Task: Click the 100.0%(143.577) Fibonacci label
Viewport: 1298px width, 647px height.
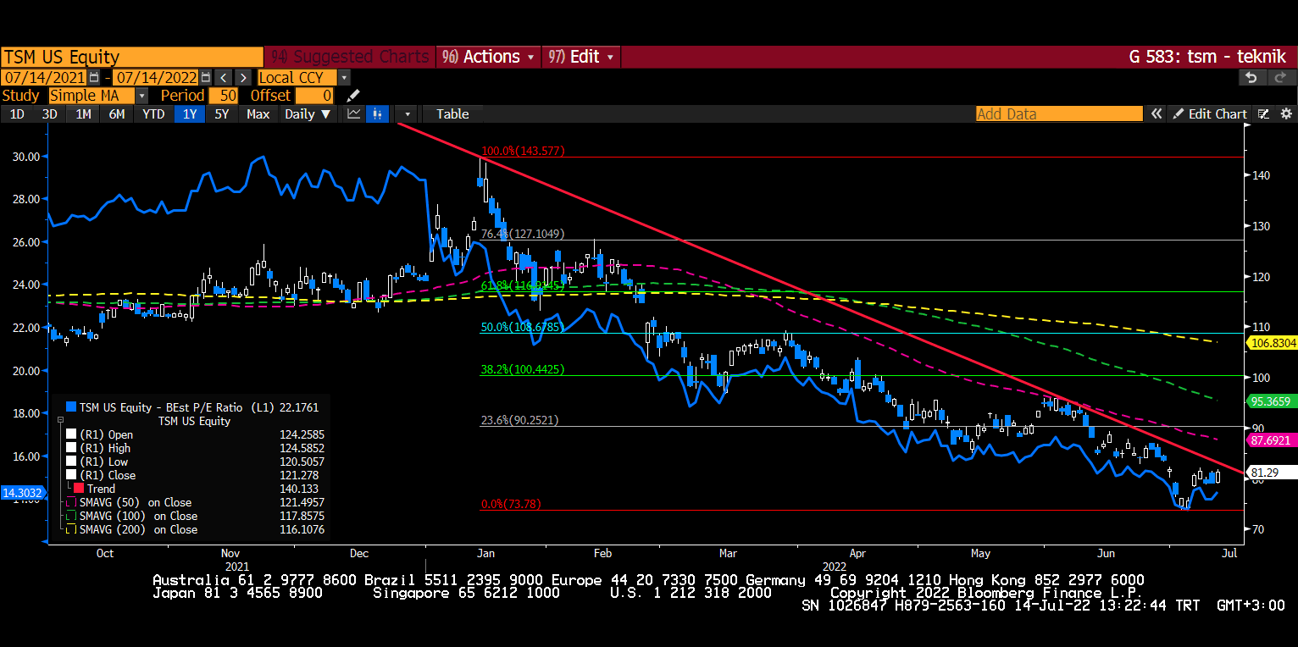Action: click(522, 151)
